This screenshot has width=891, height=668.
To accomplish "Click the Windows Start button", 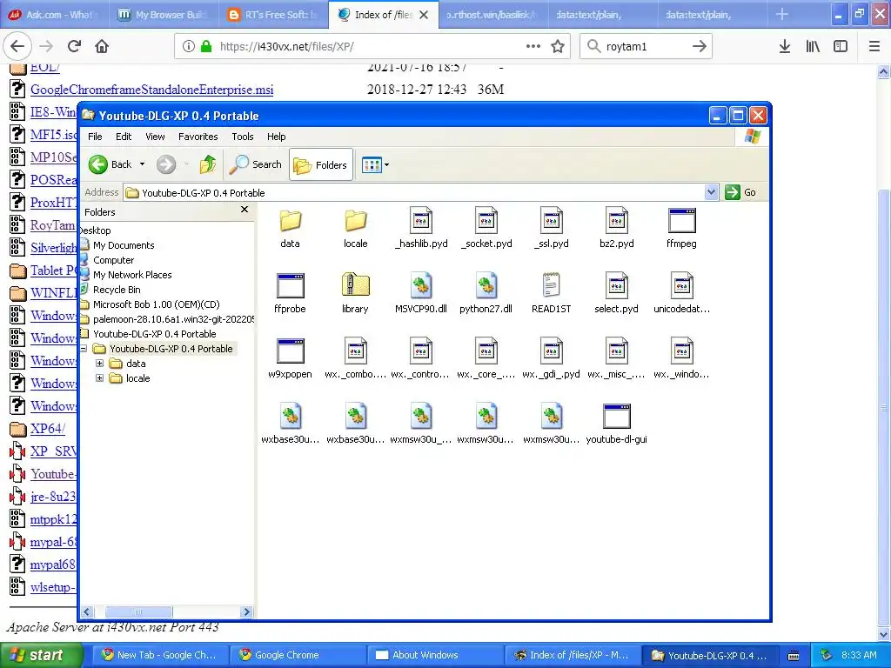I will (x=41, y=655).
